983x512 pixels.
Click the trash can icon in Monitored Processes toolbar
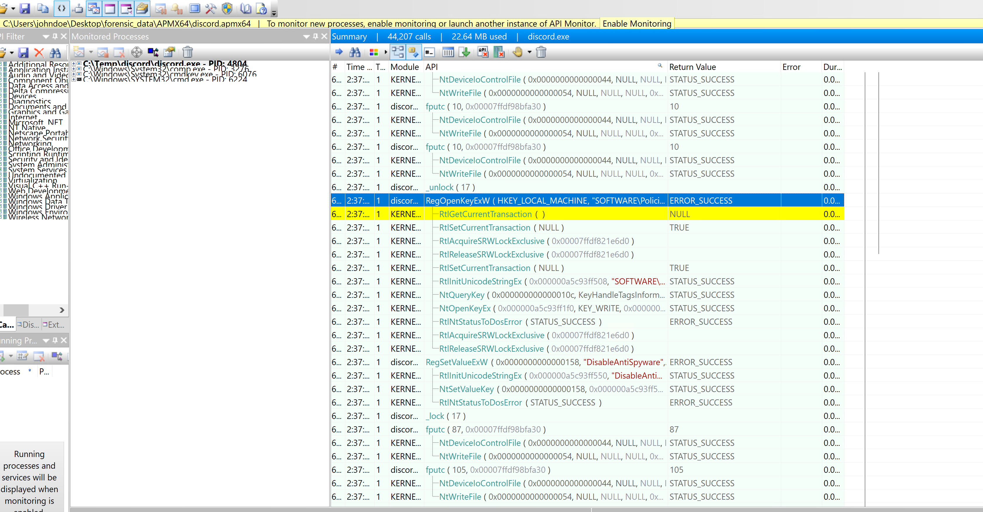187,52
